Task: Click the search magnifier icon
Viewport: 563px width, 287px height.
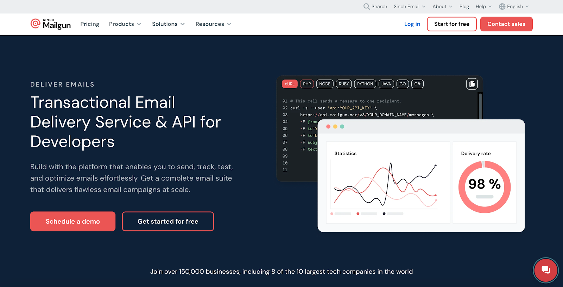Action: click(366, 6)
